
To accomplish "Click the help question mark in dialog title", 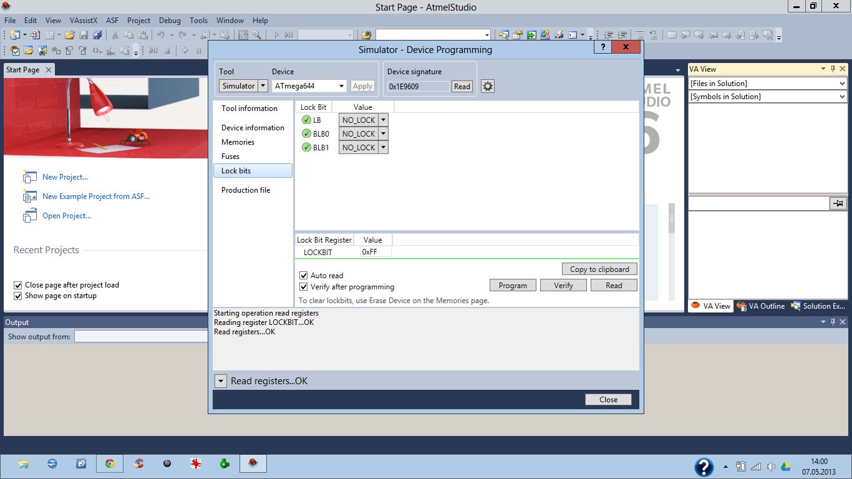I will 603,47.
